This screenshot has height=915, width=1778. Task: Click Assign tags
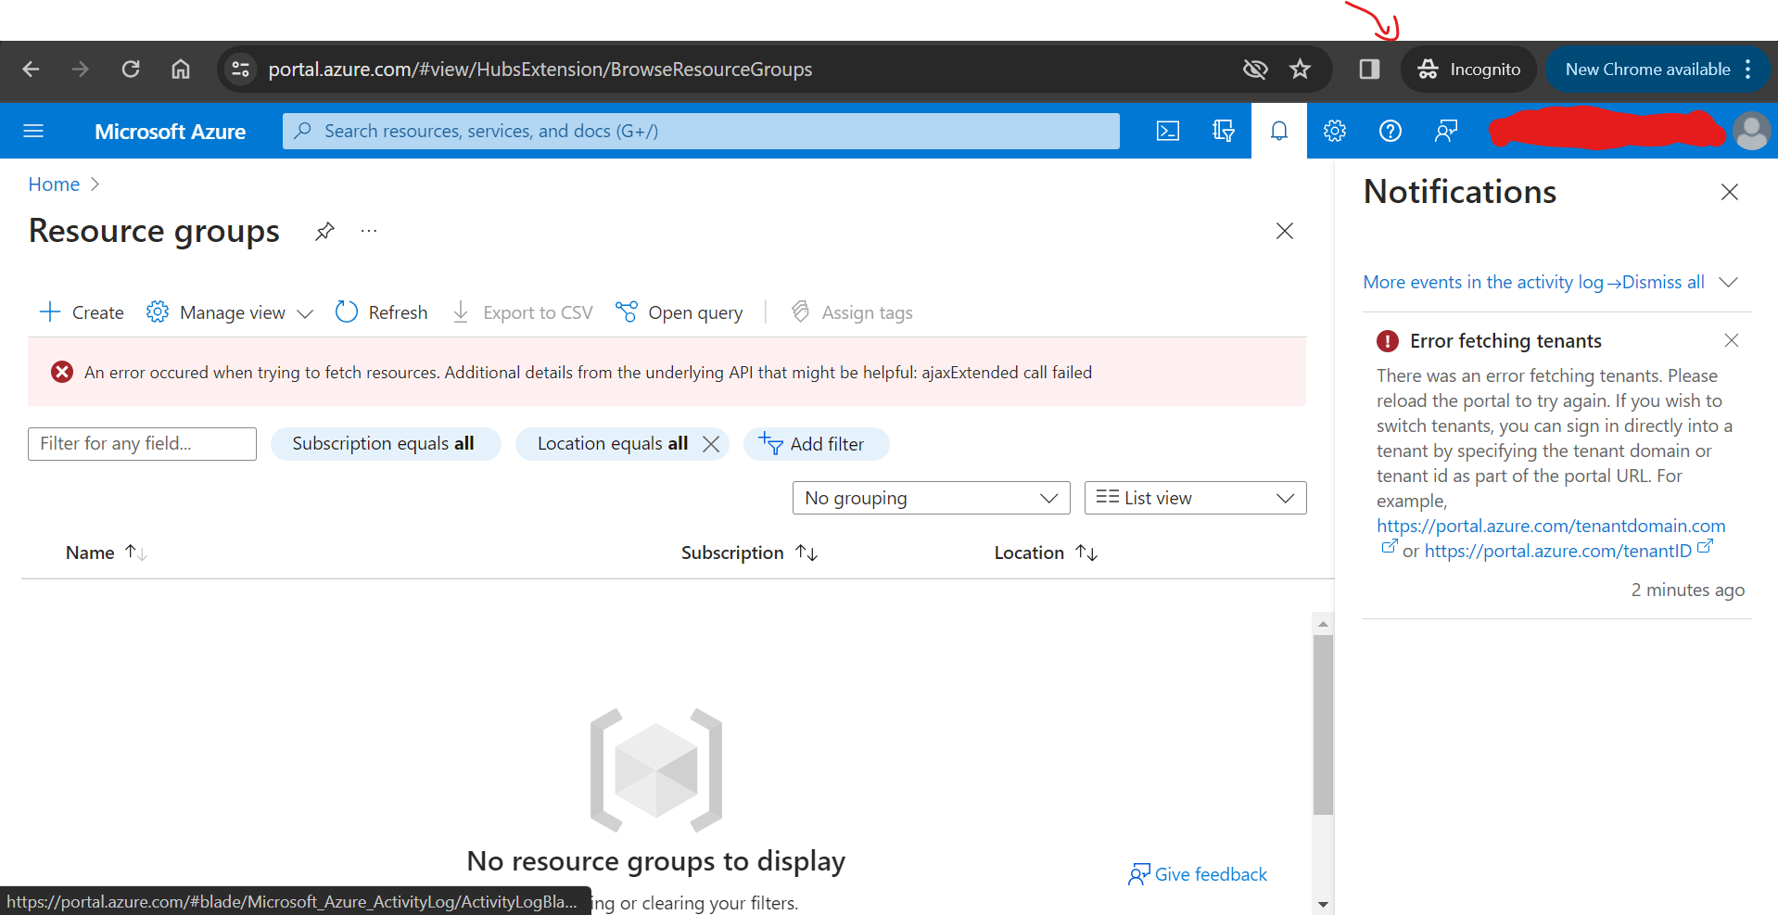[852, 312]
